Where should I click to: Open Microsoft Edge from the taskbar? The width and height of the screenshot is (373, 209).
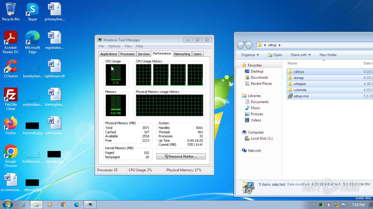tap(77, 205)
